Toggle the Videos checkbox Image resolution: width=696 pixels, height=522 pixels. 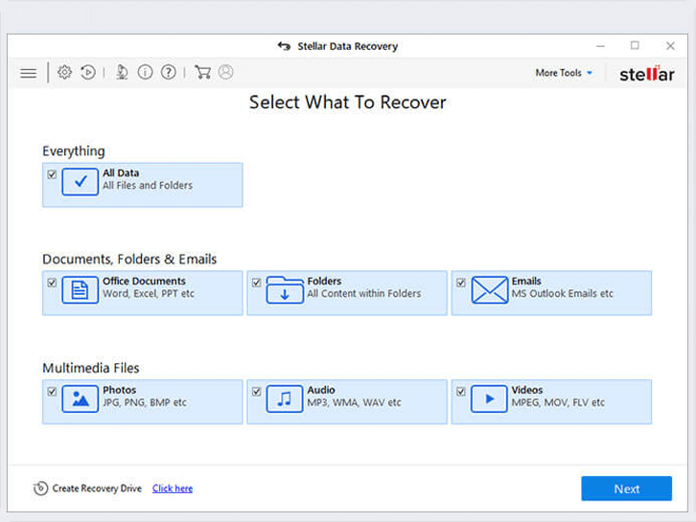pos(461,391)
